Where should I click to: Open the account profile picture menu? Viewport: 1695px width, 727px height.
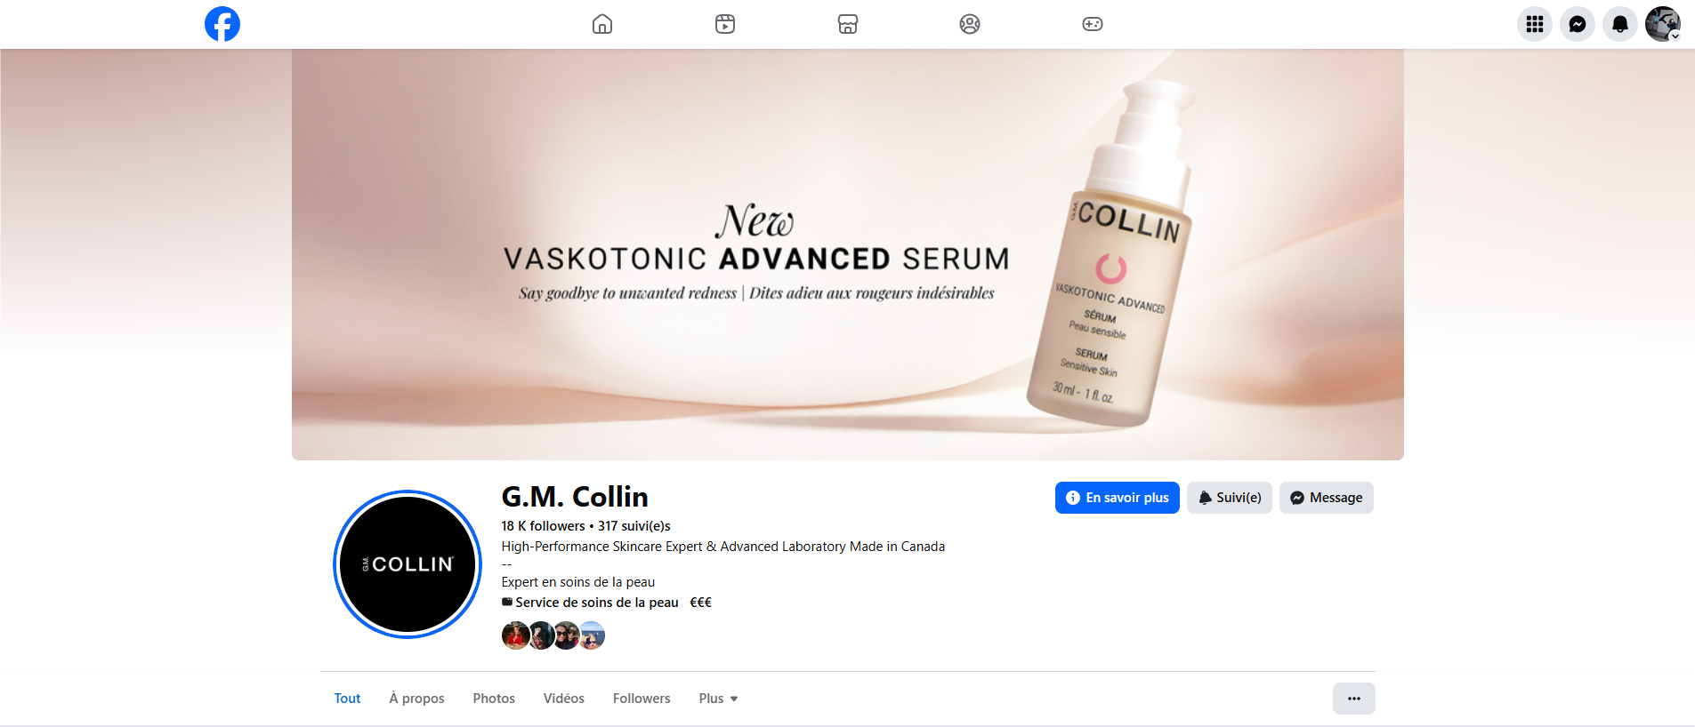click(1663, 24)
